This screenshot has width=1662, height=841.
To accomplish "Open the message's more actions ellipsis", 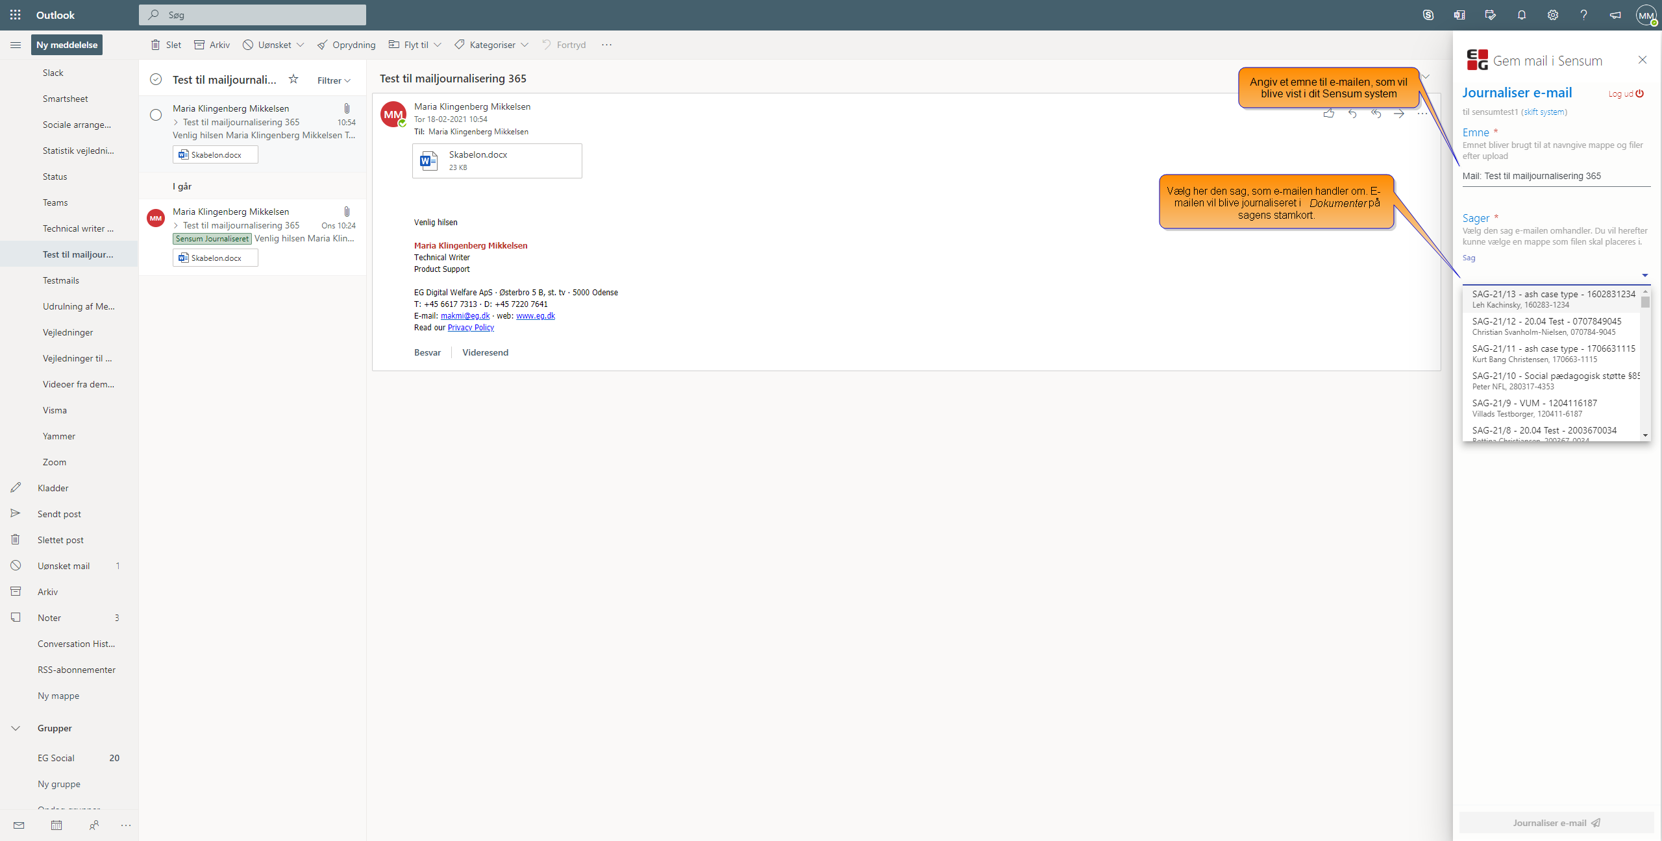I will coord(1422,114).
